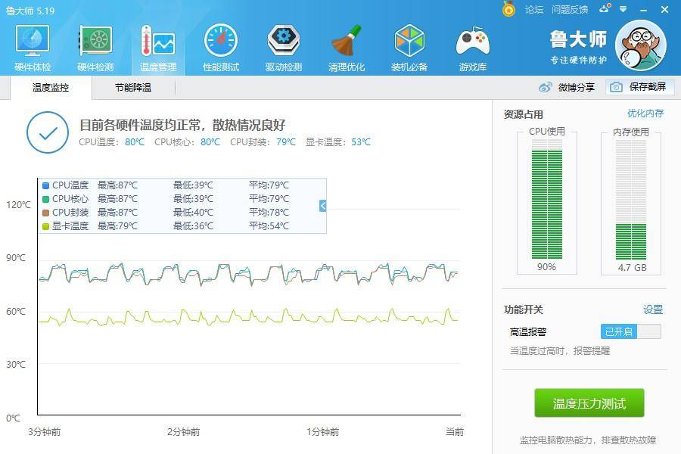Run the 温度压力测试 stress test
The image size is (681, 454).
pyautogui.click(x=588, y=404)
